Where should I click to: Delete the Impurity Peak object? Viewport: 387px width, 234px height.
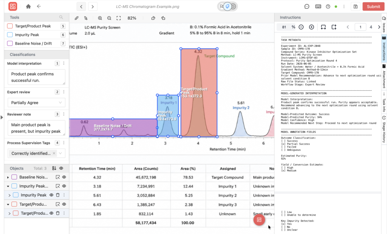click(58, 195)
